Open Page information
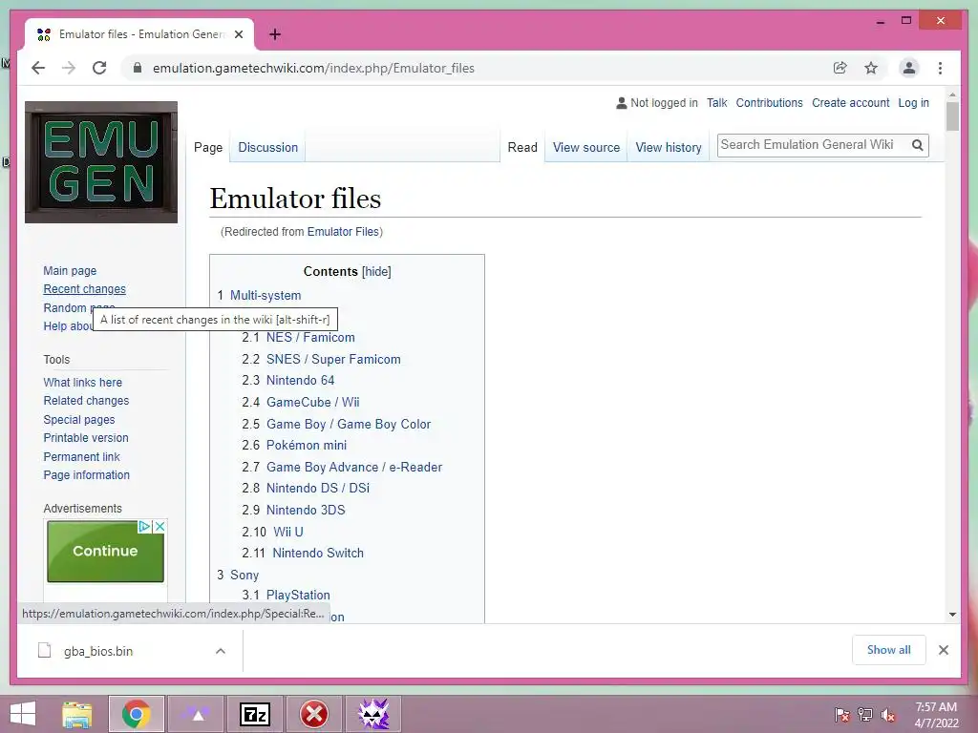The height and width of the screenshot is (733, 978). click(x=86, y=475)
